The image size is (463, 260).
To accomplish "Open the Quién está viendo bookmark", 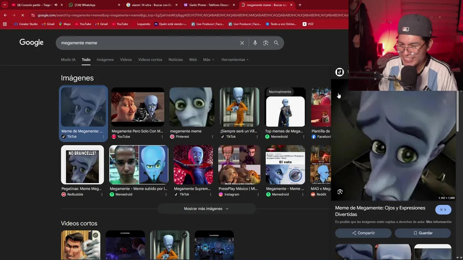I will (170, 24).
